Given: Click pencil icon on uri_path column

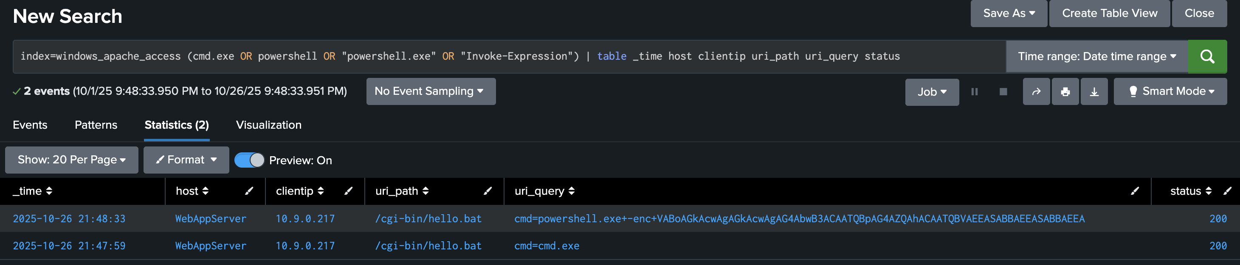Looking at the screenshot, I should (x=488, y=191).
